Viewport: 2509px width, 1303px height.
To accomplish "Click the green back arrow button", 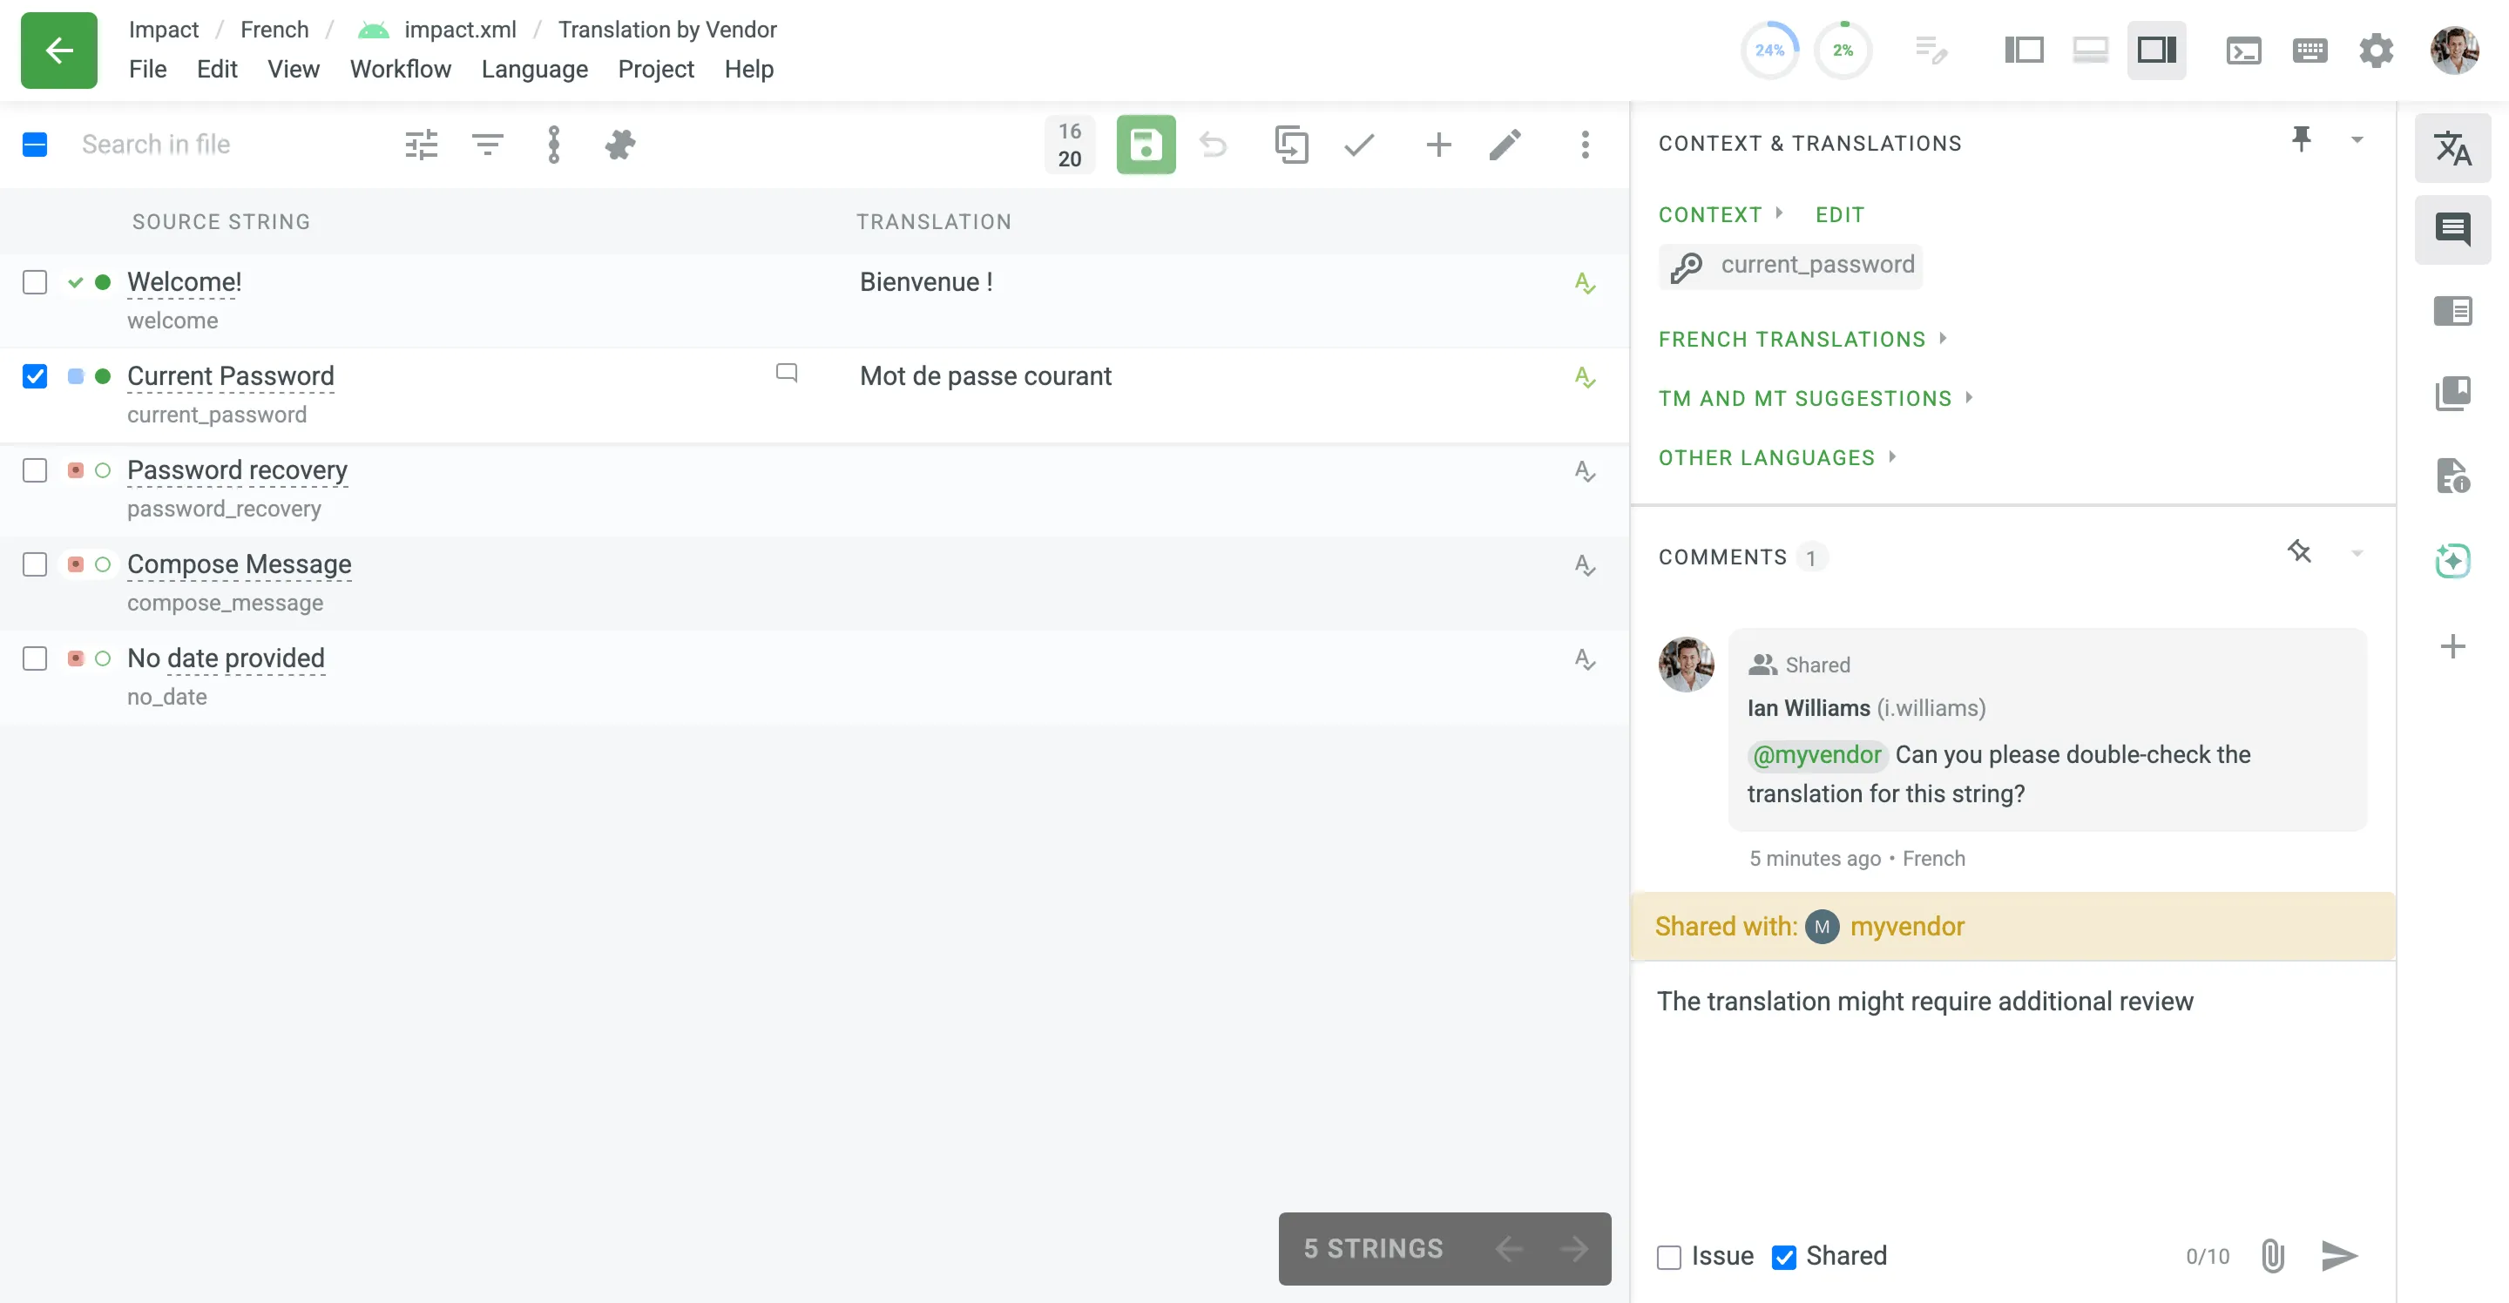I will (x=58, y=51).
